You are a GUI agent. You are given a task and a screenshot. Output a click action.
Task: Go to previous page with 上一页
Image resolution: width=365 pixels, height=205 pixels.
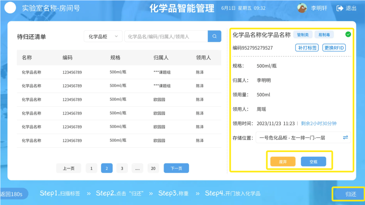(x=69, y=168)
